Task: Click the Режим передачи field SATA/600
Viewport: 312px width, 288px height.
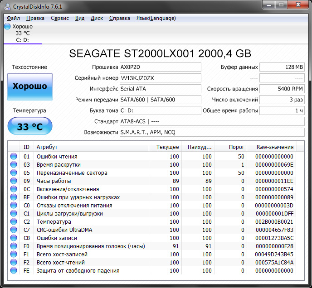Action: click(x=161, y=100)
